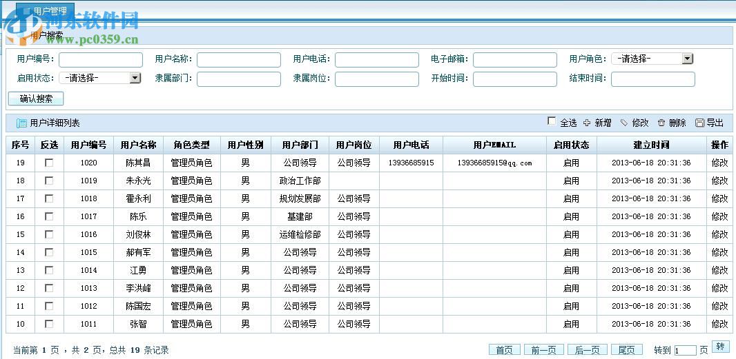The width and height of the screenshot is (736, 359).
Task: Check the box for user 李洪峰
Action: pyautogui.click(x=49, y=288)
